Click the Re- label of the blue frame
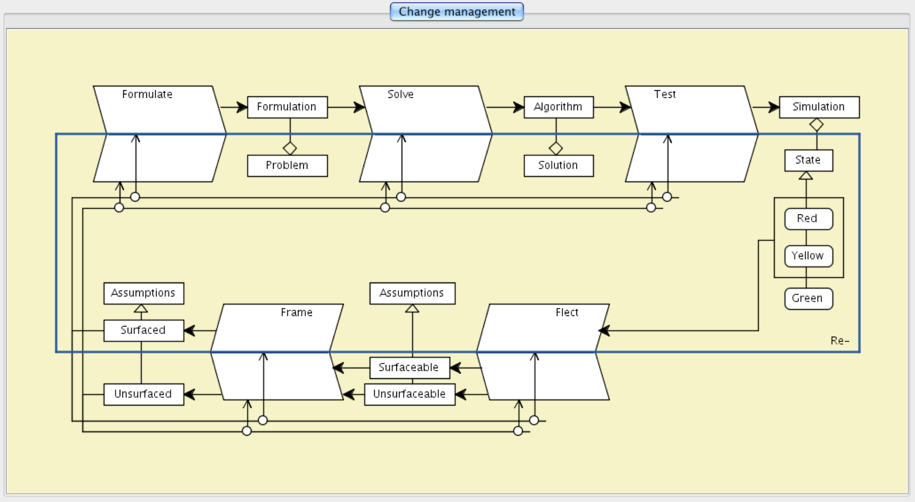 pos(840,341)
